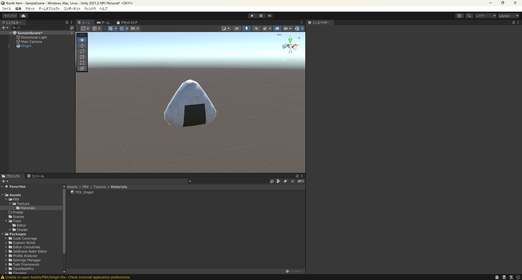This screenshot has width=522, height=280.
Task: Expand the Favorites arrow in Project
Action: point(3,186)
